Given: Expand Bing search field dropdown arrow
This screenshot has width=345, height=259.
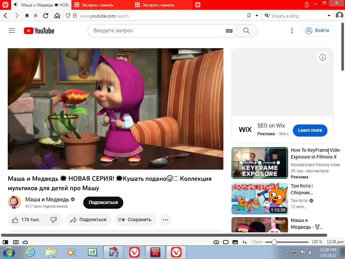Looking at the screenshot, I should (x=329, y=16).
